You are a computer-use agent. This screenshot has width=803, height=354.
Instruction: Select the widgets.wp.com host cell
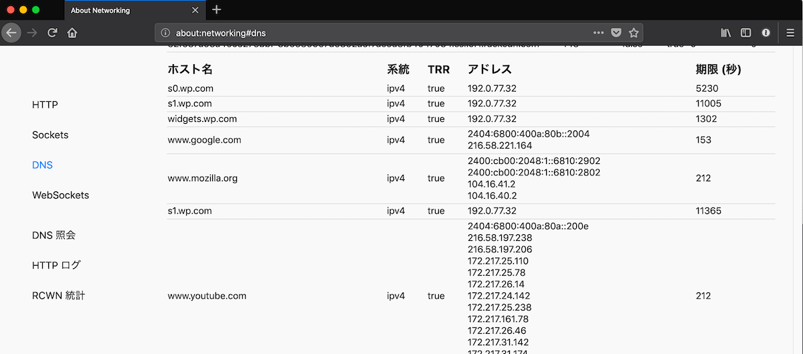202,119
